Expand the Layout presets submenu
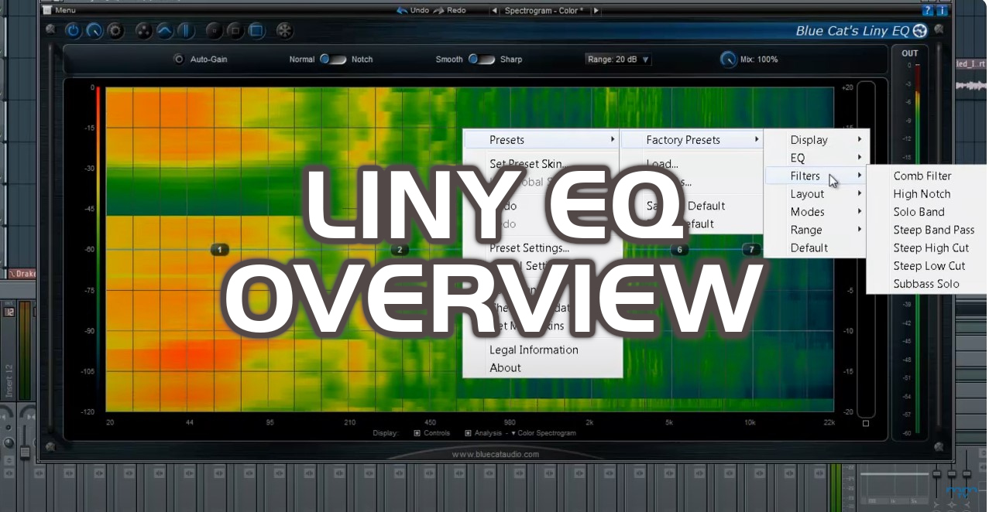Screen dimensions: 989x512 point(816,194)
